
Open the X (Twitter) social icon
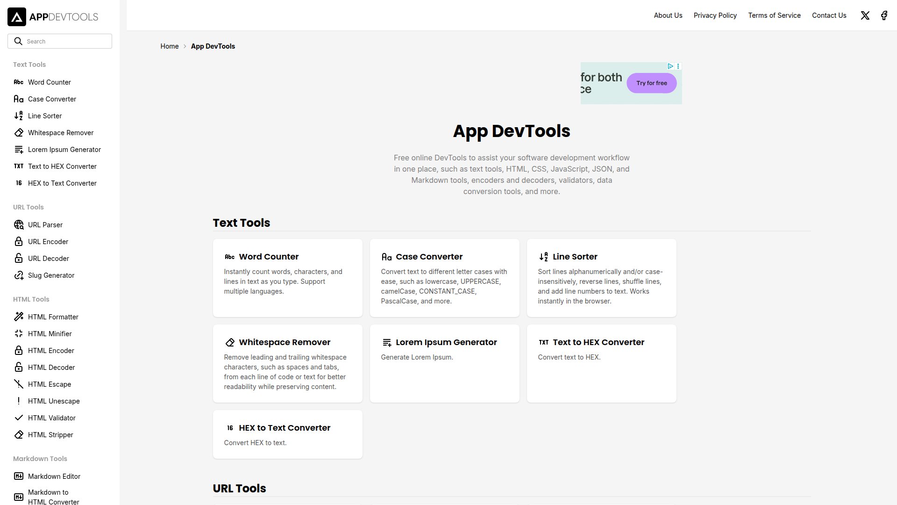tap(865, 15)
